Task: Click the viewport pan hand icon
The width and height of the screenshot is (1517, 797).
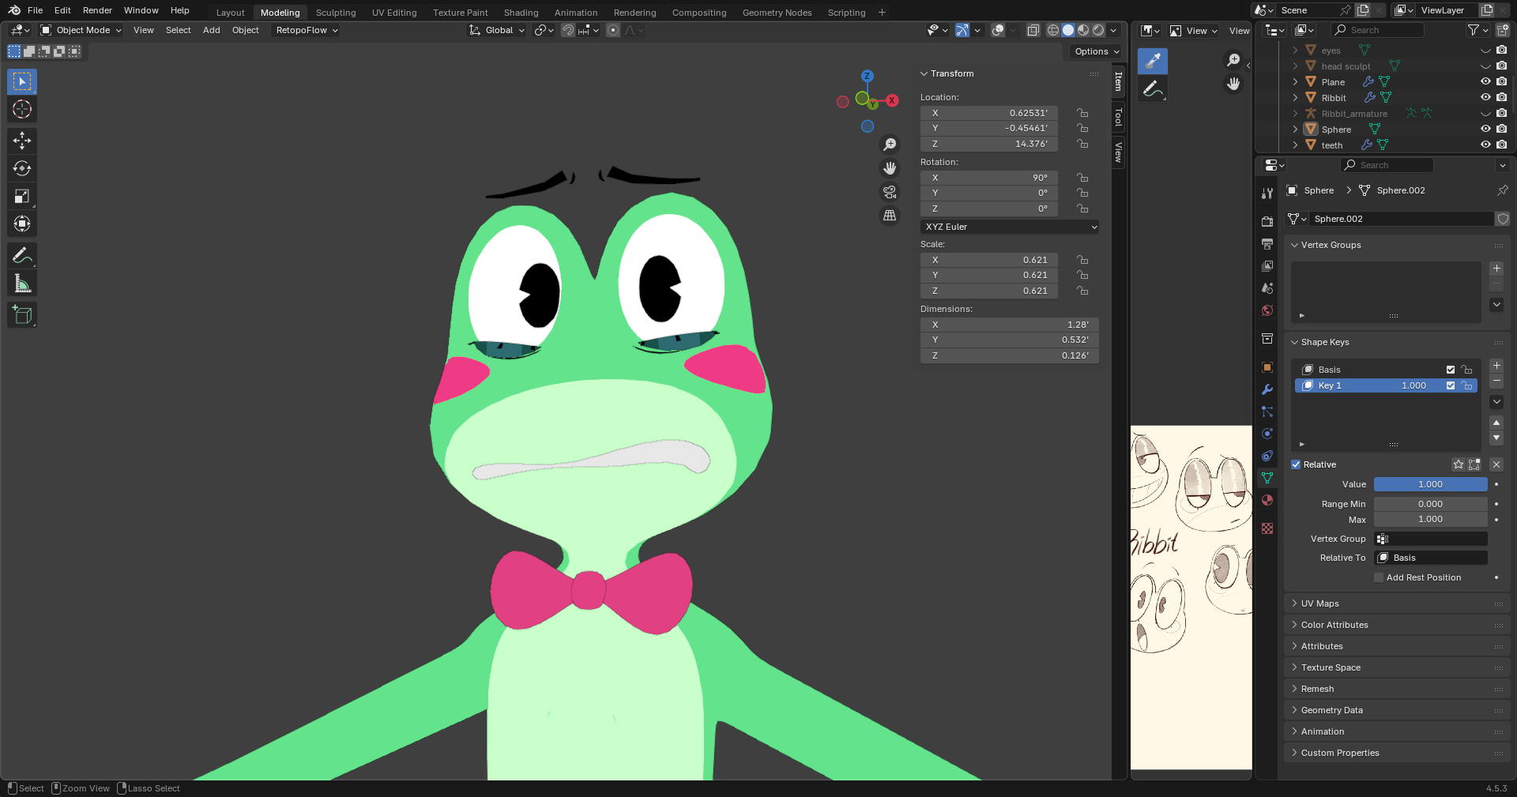Action: point(890,168)
